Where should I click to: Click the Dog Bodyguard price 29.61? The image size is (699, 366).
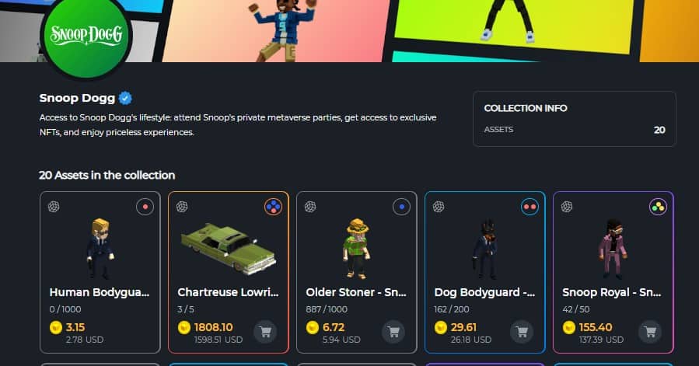coord(463,327)
